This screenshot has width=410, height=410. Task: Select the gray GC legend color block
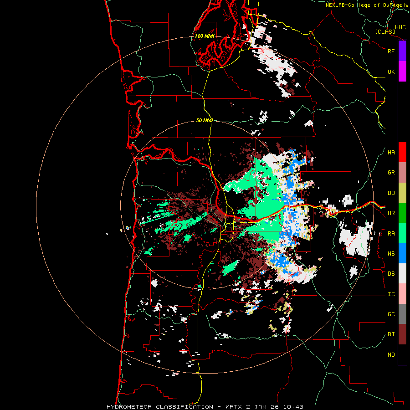402,314
